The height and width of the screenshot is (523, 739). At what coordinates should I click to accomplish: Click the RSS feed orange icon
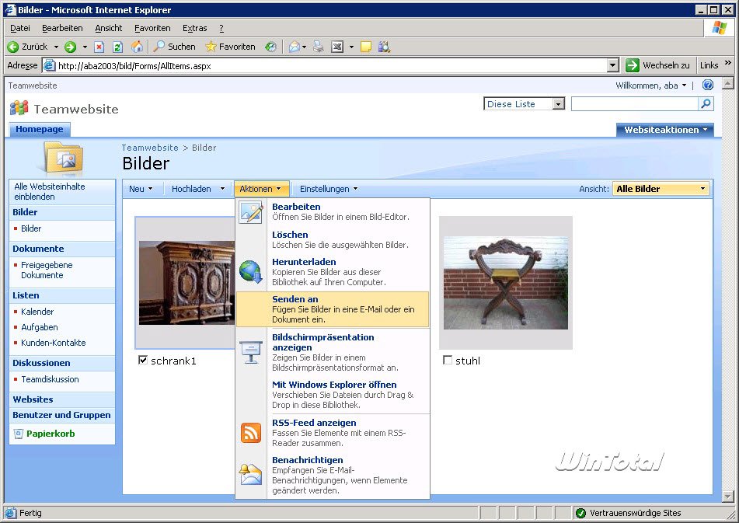251,433
